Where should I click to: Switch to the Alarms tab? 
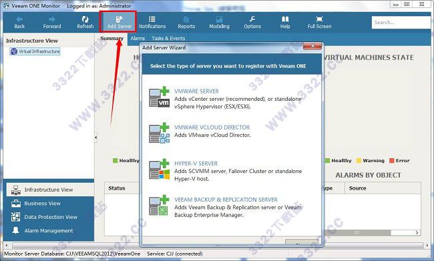[x=138, y=38]
